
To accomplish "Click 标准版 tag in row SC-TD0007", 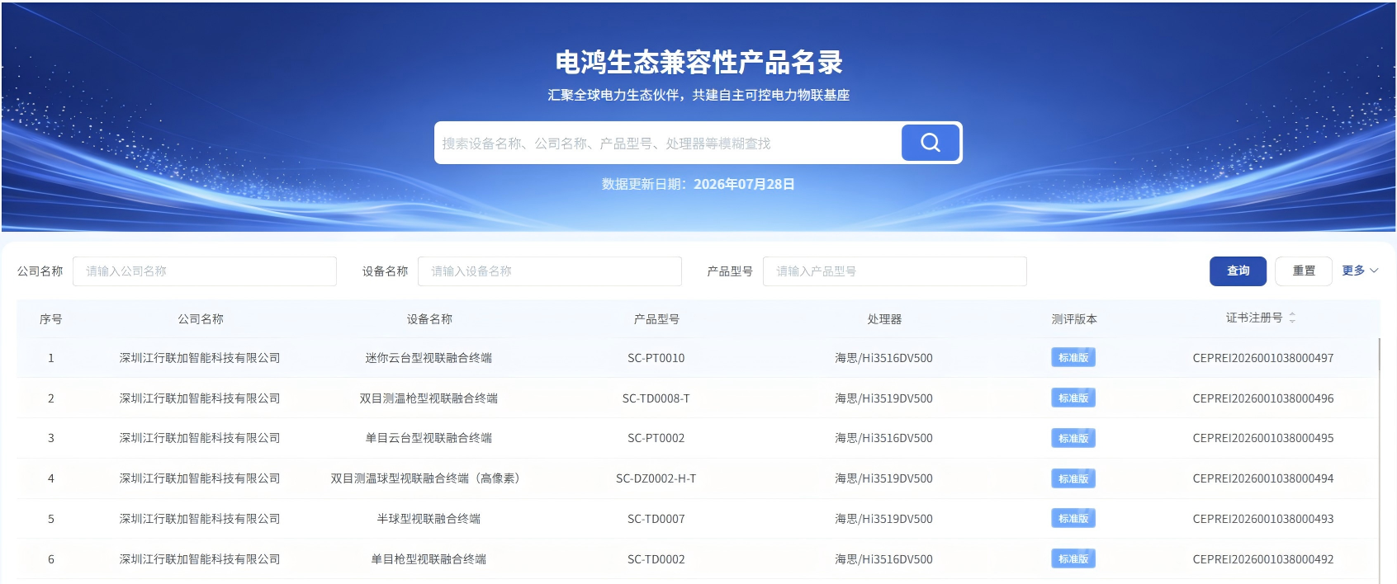I will (x=1073, y=519).
